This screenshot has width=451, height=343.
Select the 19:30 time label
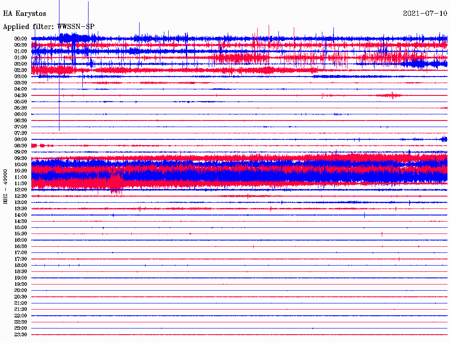(x=21, y=285)
